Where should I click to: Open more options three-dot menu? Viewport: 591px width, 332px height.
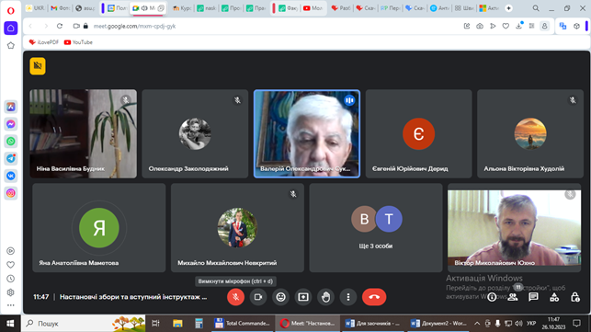point(348,297)
